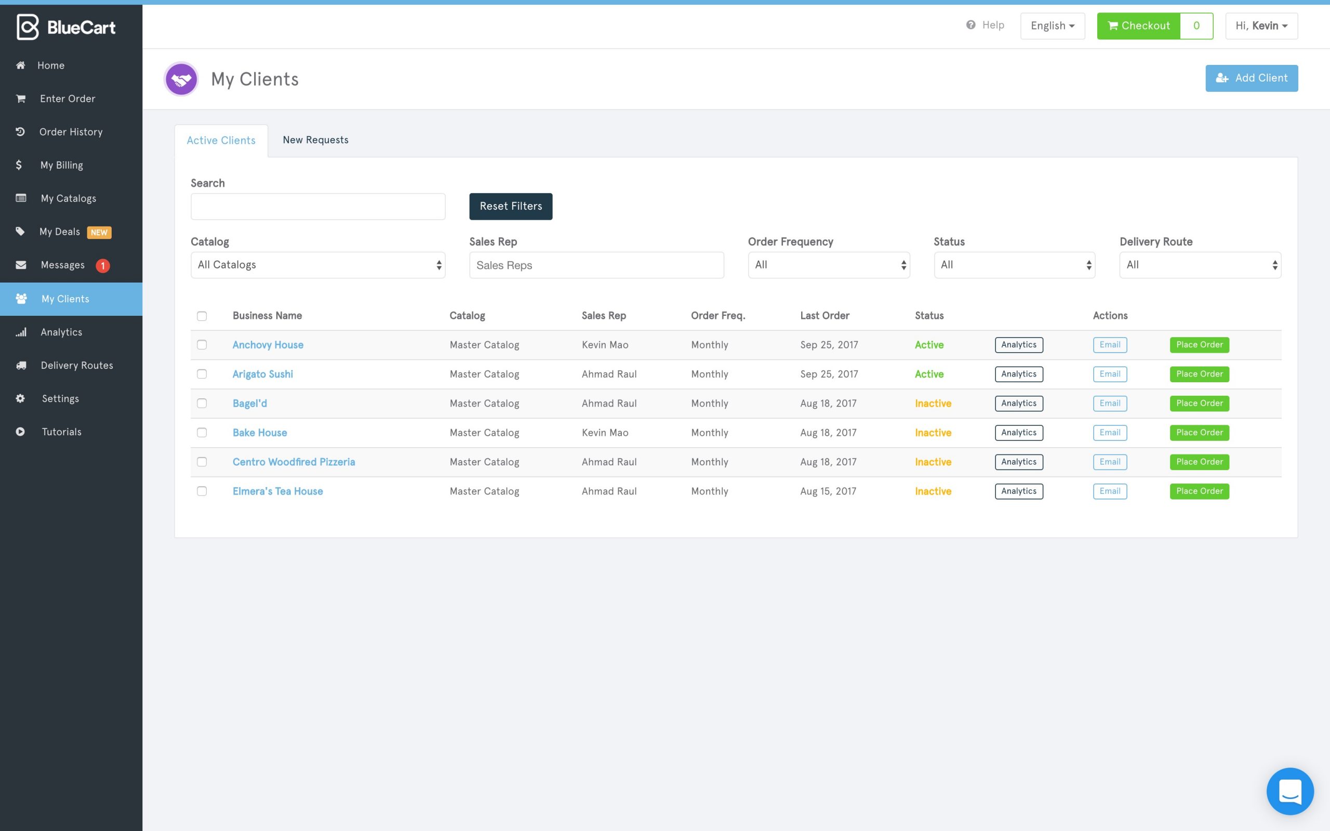Click the Tutorials play icon
1330x831 pixels.
pyautogui.click(x=20, y=432)
